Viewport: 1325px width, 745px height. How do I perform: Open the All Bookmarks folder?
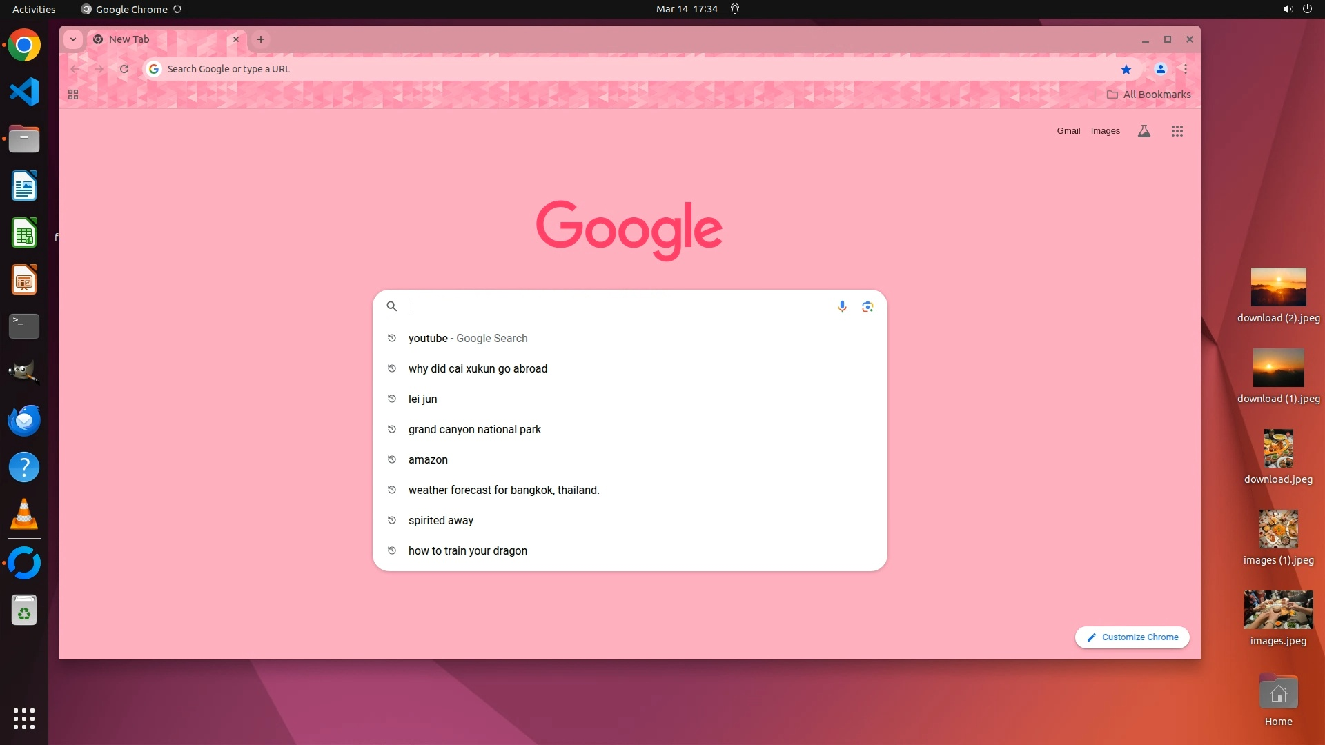click(1149, 95)
